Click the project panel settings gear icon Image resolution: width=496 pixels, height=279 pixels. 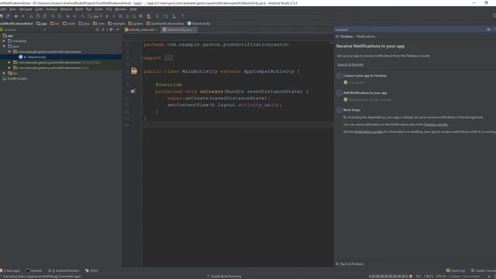111,29
